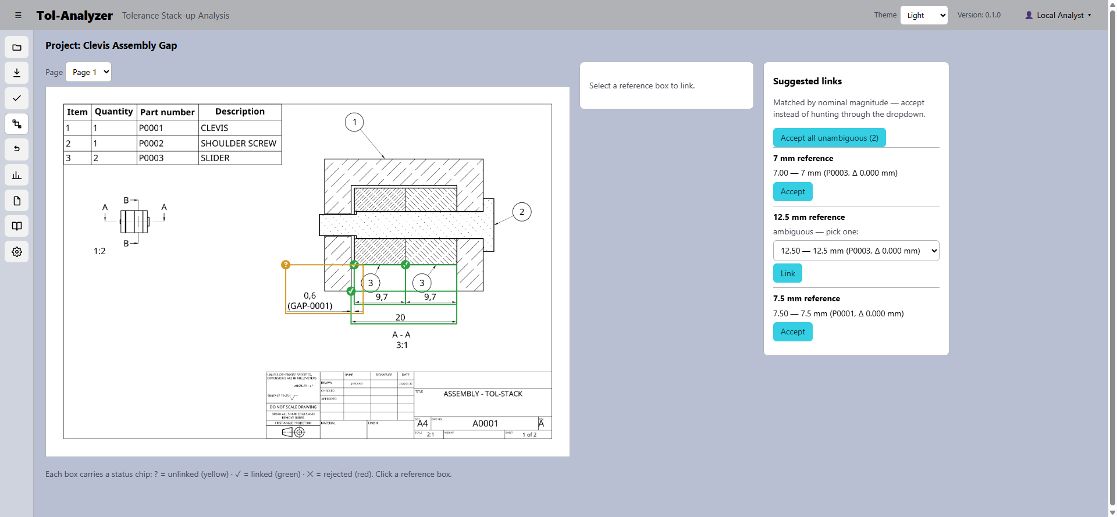
Task: Click Accept all unambiguous (2) button
Action: click(829, 138)
